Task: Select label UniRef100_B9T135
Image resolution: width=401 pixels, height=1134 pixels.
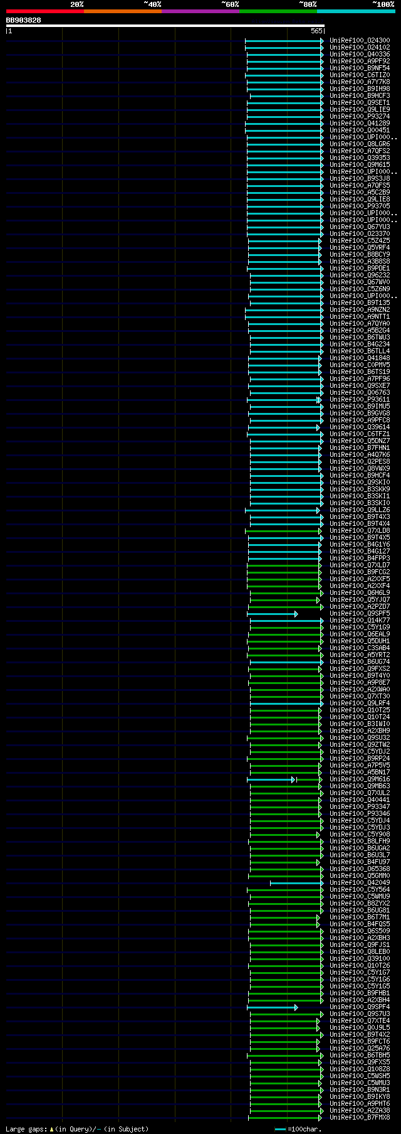Action: tap(360, 303)
